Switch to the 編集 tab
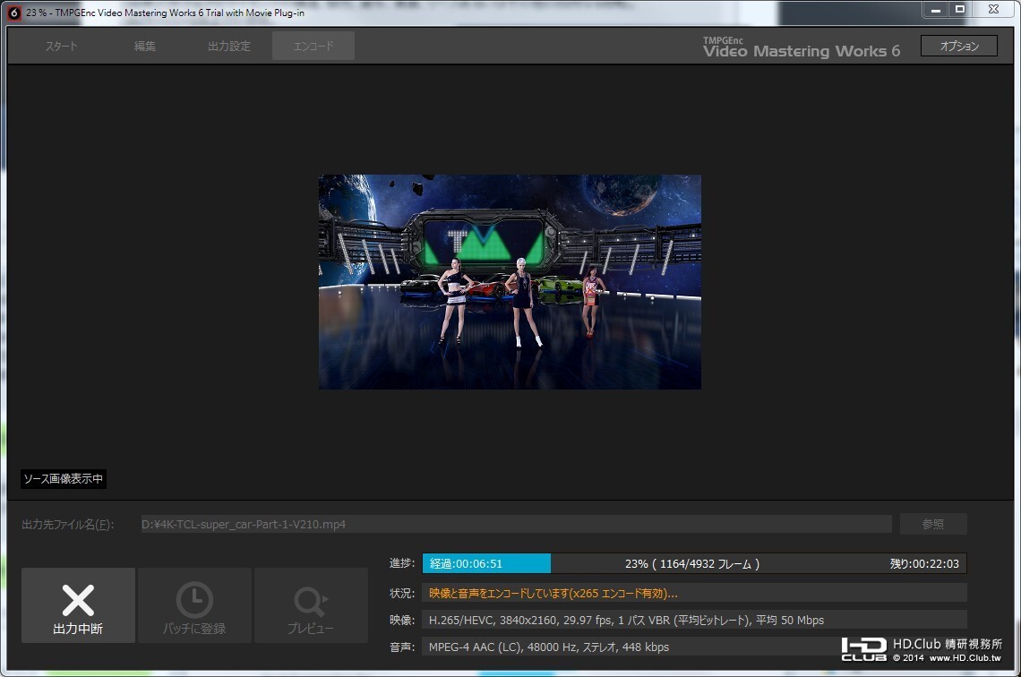This screenshot has width=1021, height=677. (x=144, y=47)
